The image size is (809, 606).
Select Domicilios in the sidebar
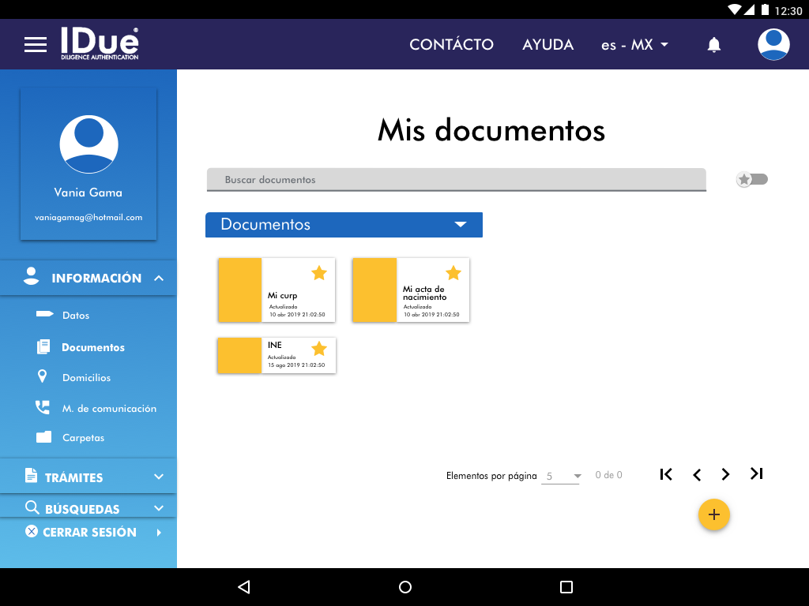point(86,378)
